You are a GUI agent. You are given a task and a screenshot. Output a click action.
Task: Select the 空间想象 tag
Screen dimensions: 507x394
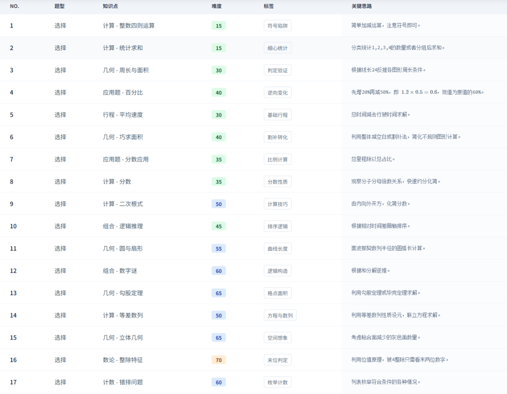pyautogui.click(x=277, y=338)
